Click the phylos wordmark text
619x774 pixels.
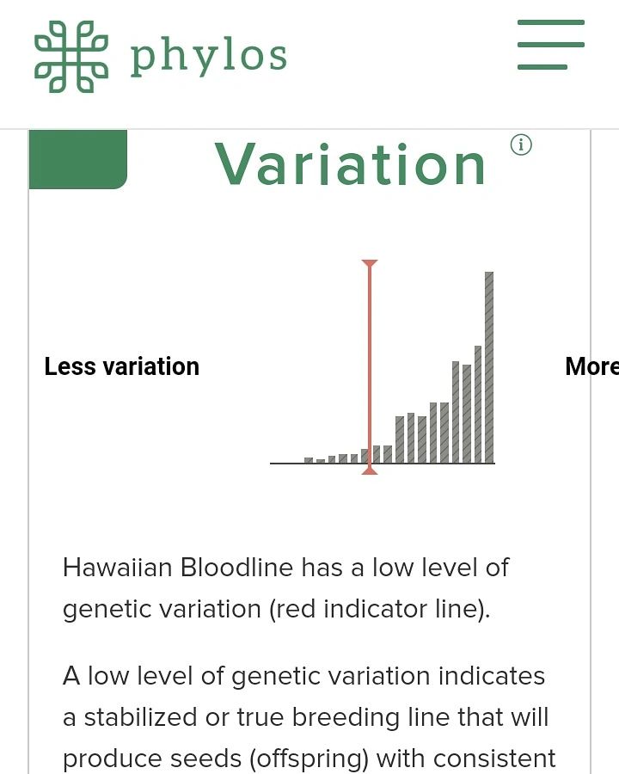pyautogui.click(x=208, y=58)
